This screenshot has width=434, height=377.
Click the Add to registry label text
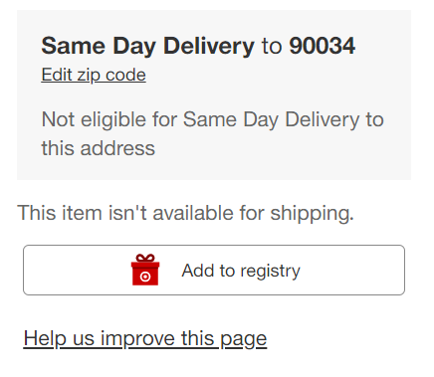[x=241, y=271]
